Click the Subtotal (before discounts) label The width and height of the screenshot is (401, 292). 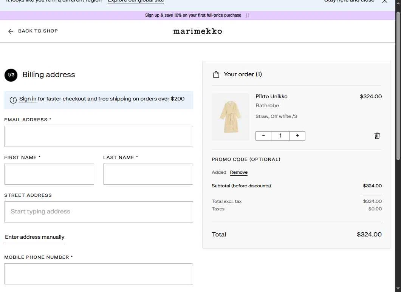[x=241, y=186]
